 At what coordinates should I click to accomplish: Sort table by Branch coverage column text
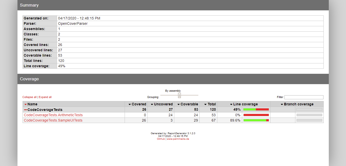[x=299, y=104]
